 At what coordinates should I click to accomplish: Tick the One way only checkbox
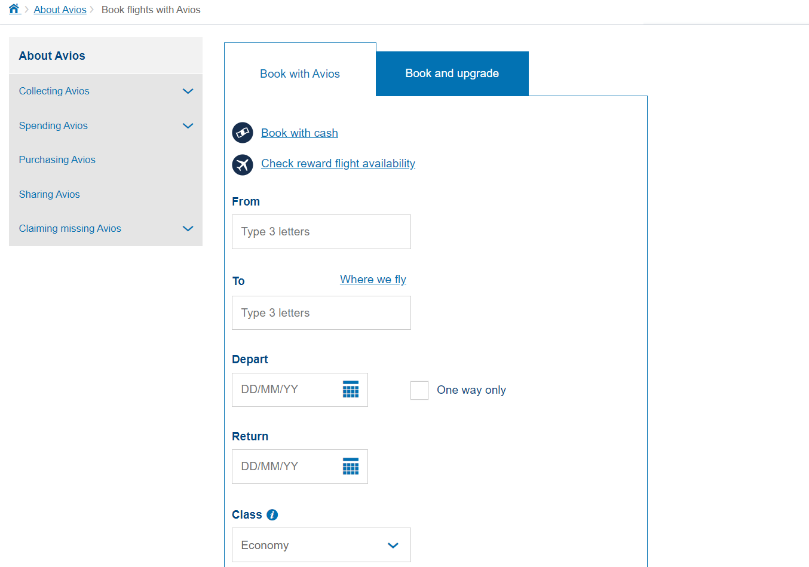[419, 390]
